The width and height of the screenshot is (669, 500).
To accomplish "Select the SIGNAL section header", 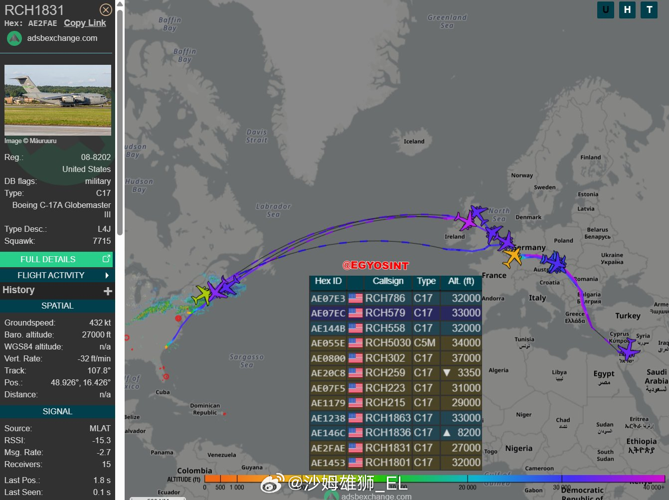I will [57, 411].
